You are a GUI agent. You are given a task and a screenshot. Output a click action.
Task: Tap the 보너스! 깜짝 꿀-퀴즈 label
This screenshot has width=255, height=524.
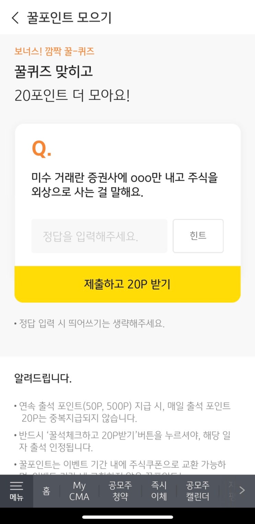54,52
